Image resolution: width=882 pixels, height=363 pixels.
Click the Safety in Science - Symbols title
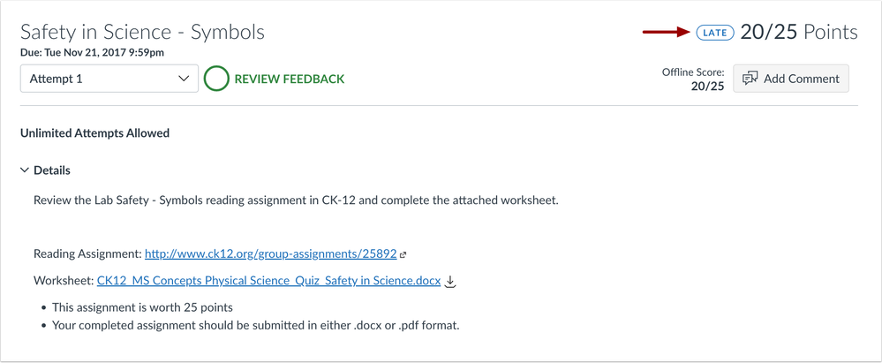pos(142,33)
